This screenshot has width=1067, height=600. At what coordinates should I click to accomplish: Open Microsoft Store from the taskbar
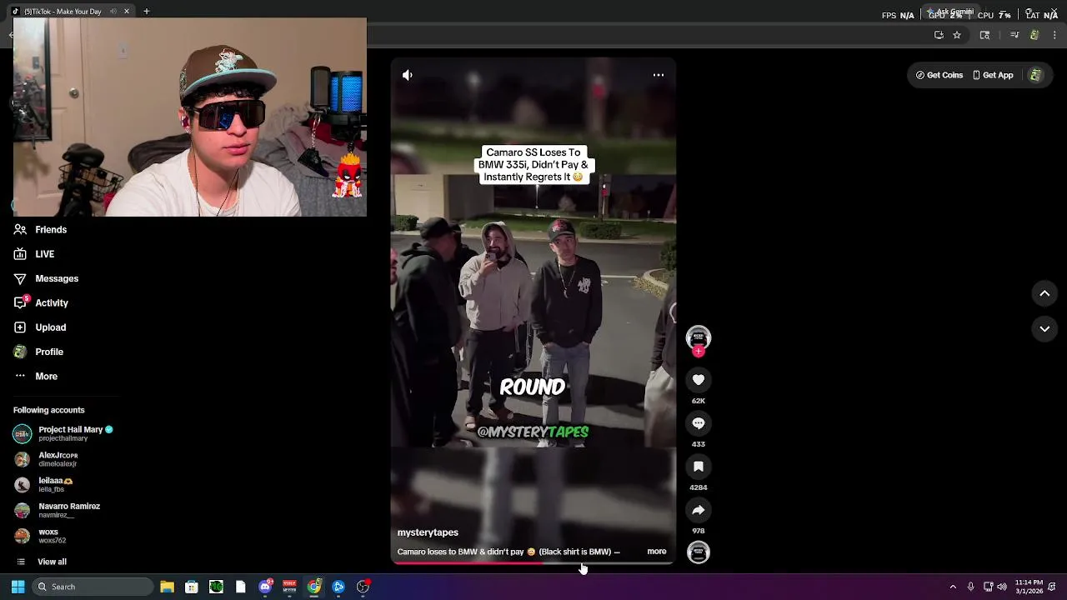pyautogui.click(x=191, y=587)
